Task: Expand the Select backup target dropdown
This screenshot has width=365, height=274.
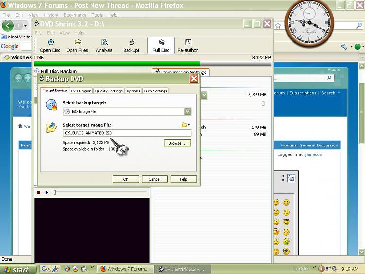Action: click(x=188, y=111)
